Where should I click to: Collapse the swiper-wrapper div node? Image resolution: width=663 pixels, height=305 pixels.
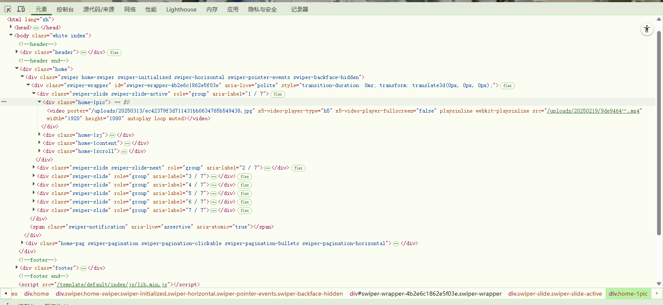click(28, 85)
